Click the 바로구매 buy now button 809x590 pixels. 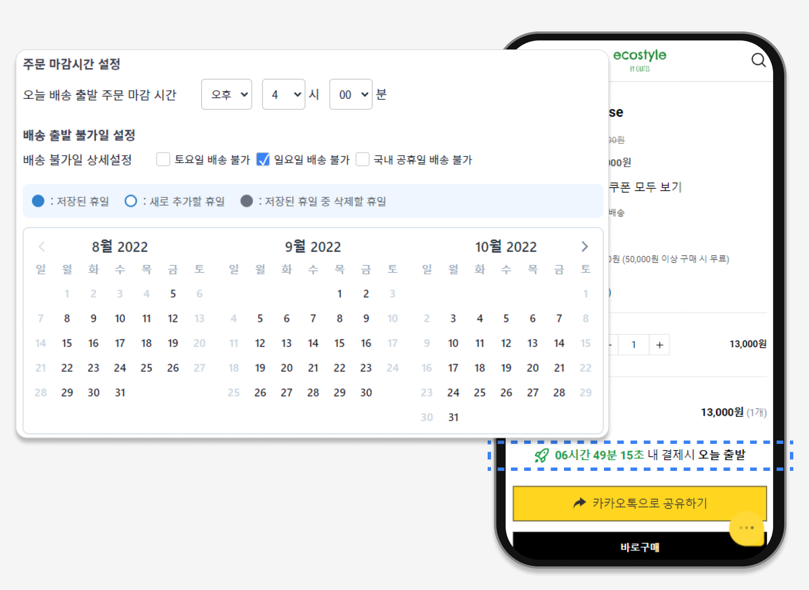point(639,547)
